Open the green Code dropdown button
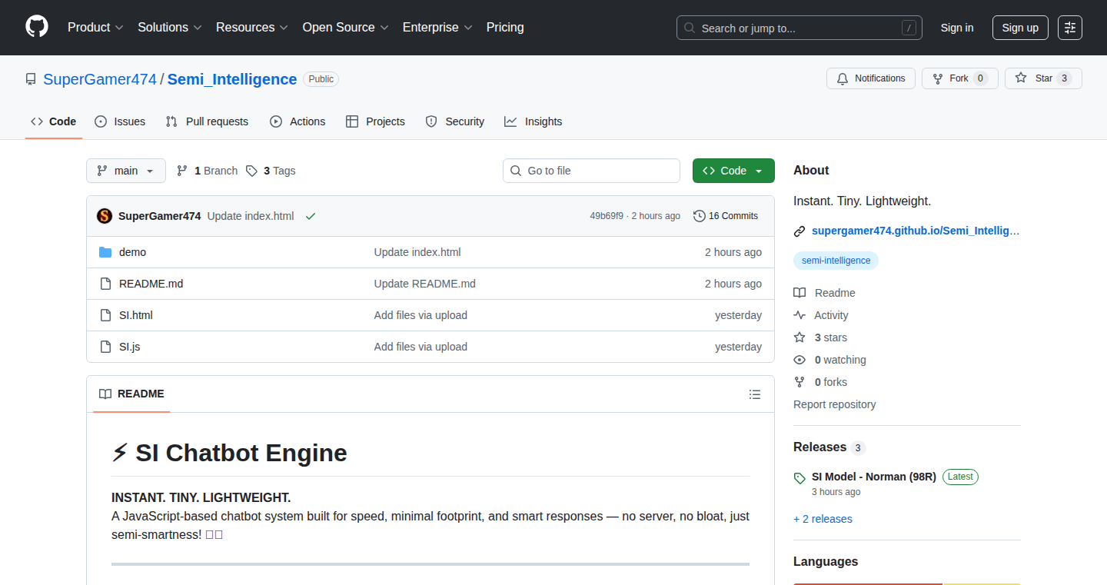The height and width of the screenshot is (585, 1107). tap(733, 171)
